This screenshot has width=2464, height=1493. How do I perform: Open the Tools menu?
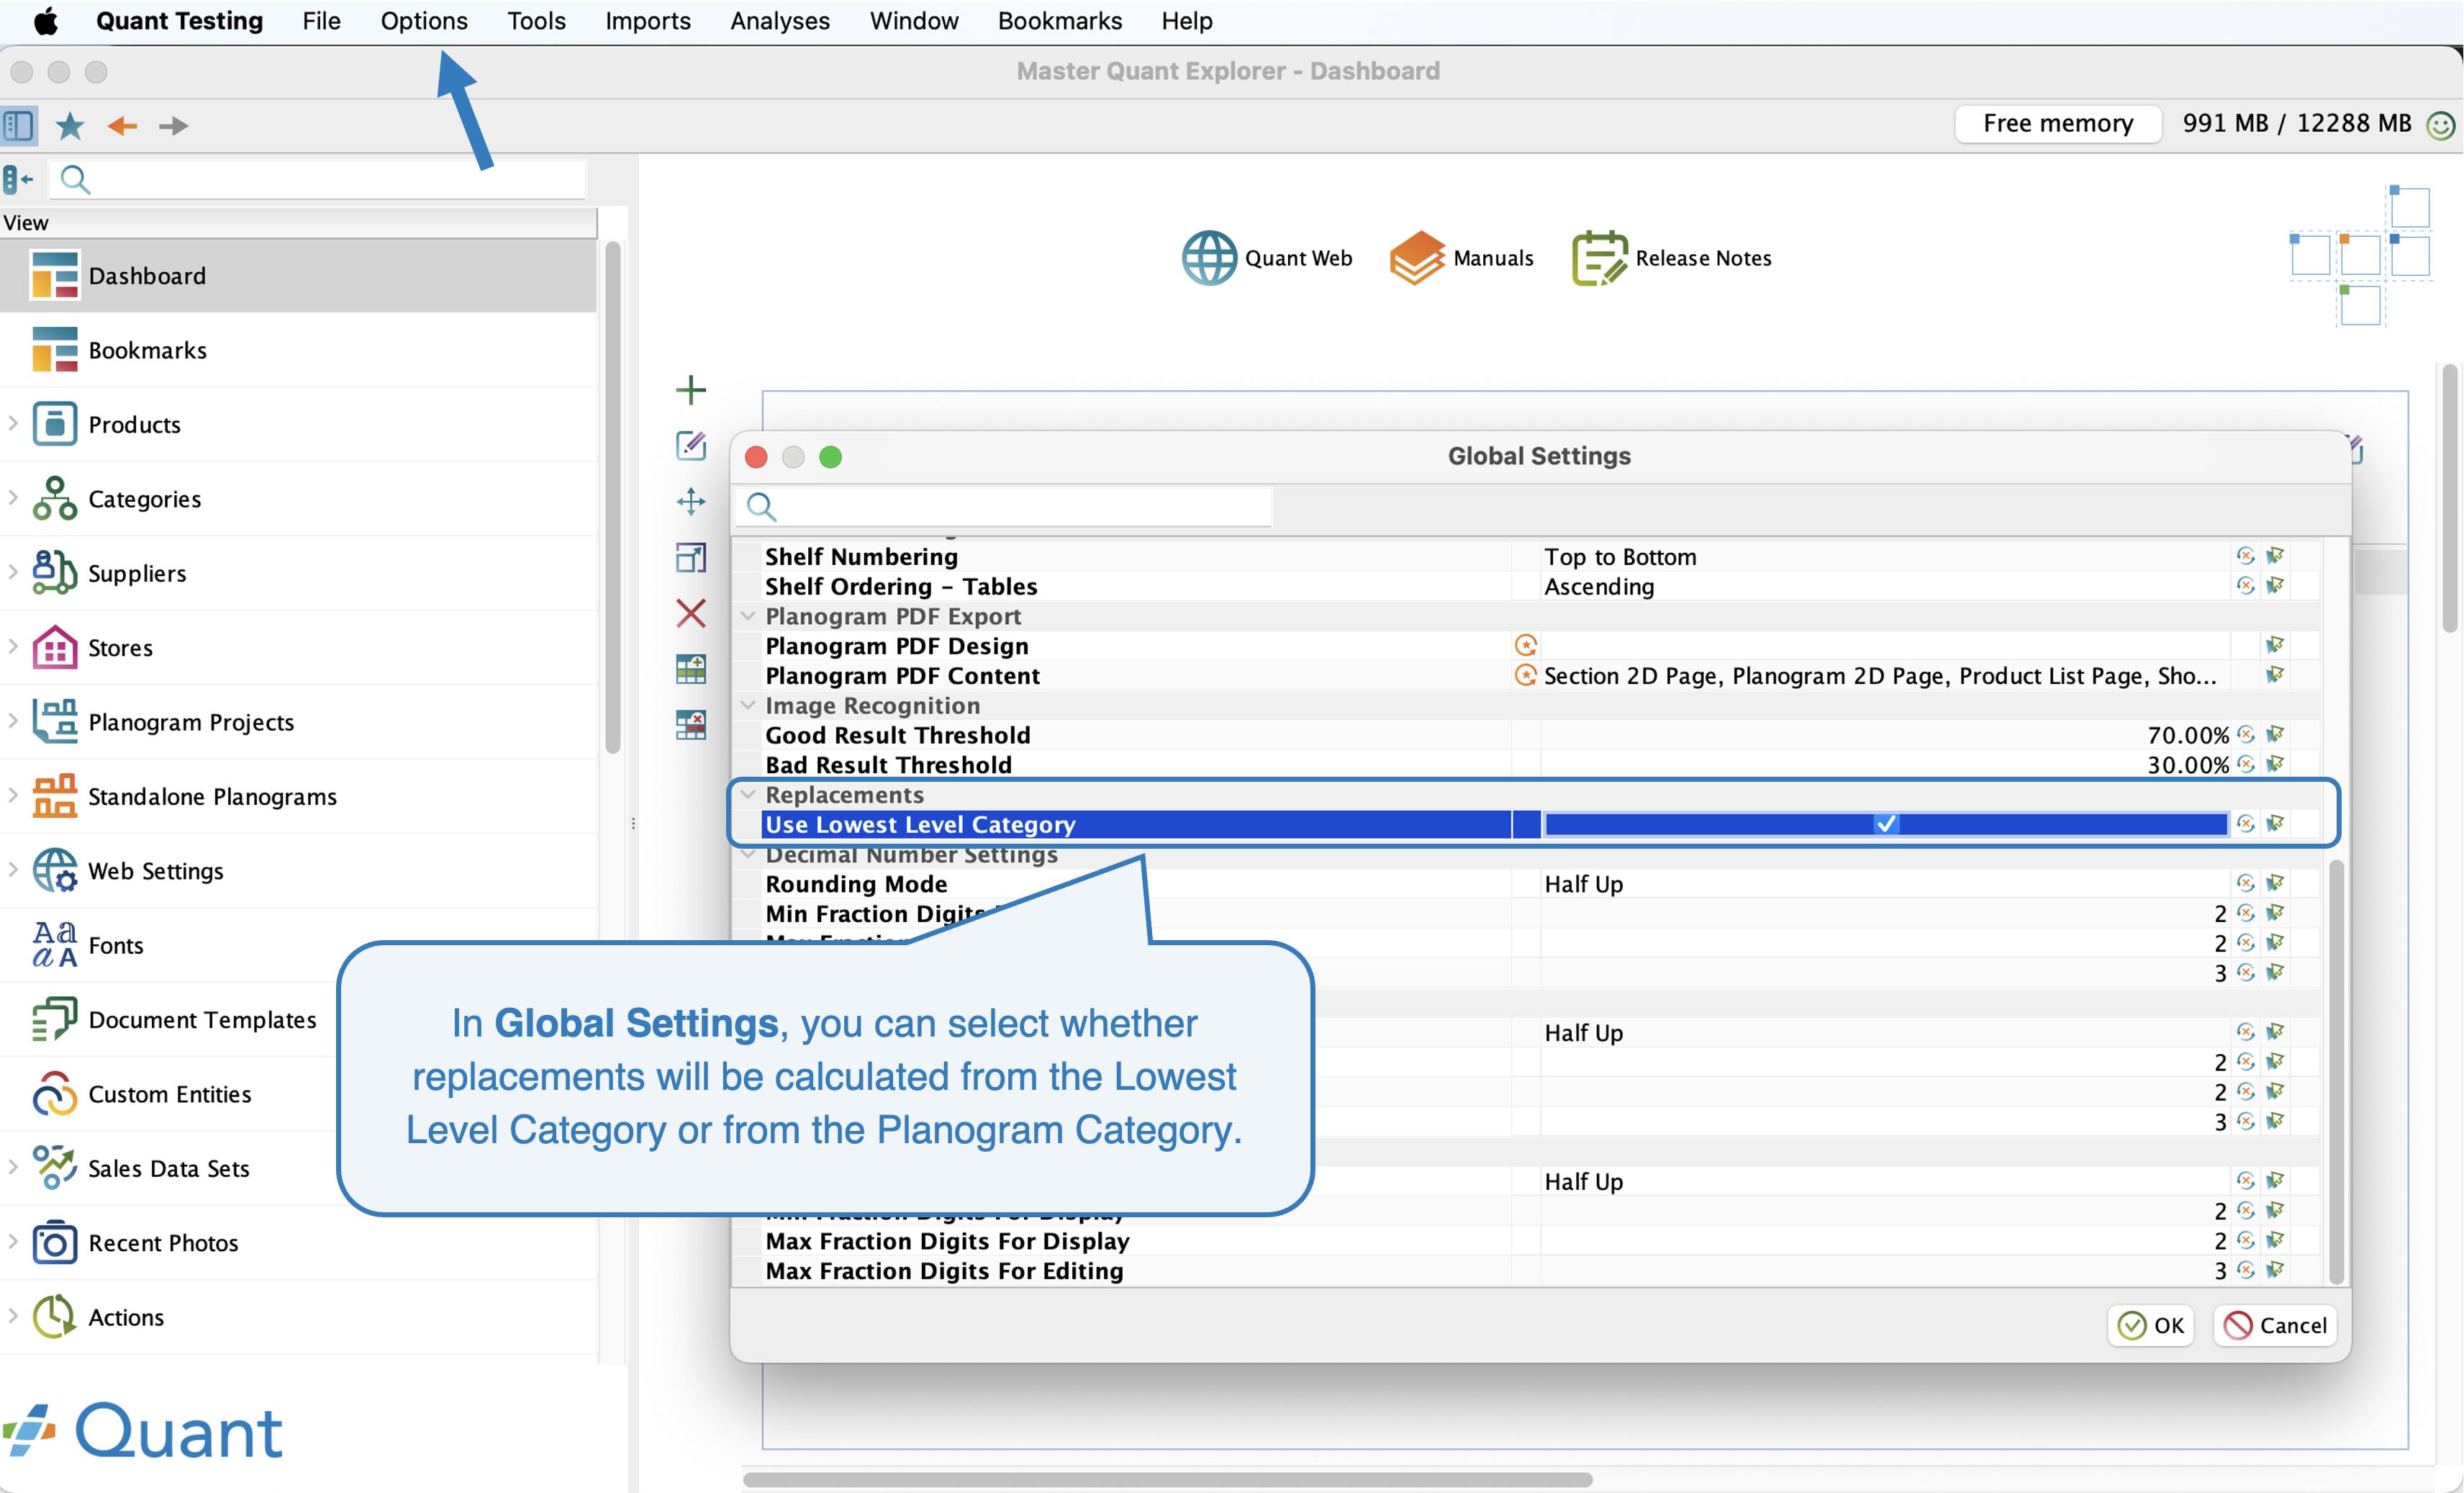point(537,21)
